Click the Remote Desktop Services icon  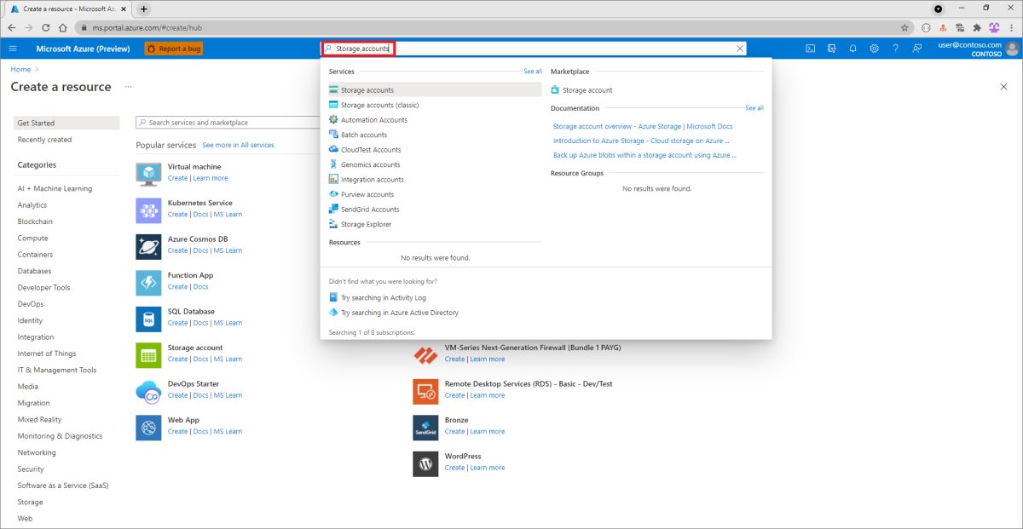425,391
